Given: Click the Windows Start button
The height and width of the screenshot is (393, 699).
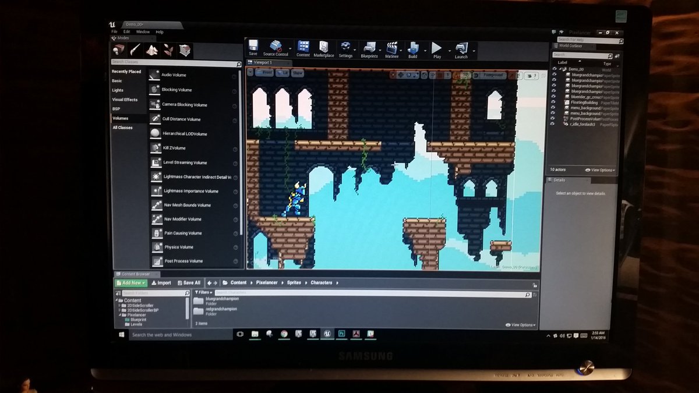Looking at the screenshot, I should (122, 335).
